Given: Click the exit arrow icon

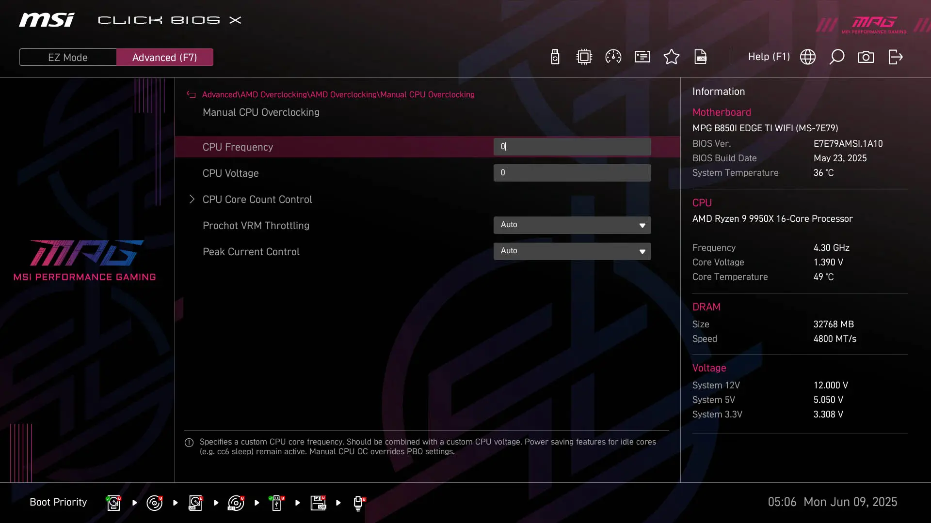Looking at the screenshot, I should pyautogui.click(x=896, y=57).
